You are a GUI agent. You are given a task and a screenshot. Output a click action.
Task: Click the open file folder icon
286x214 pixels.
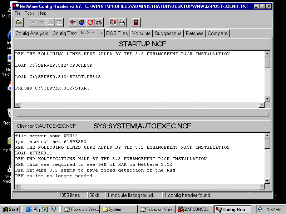[x=19, y=22]
